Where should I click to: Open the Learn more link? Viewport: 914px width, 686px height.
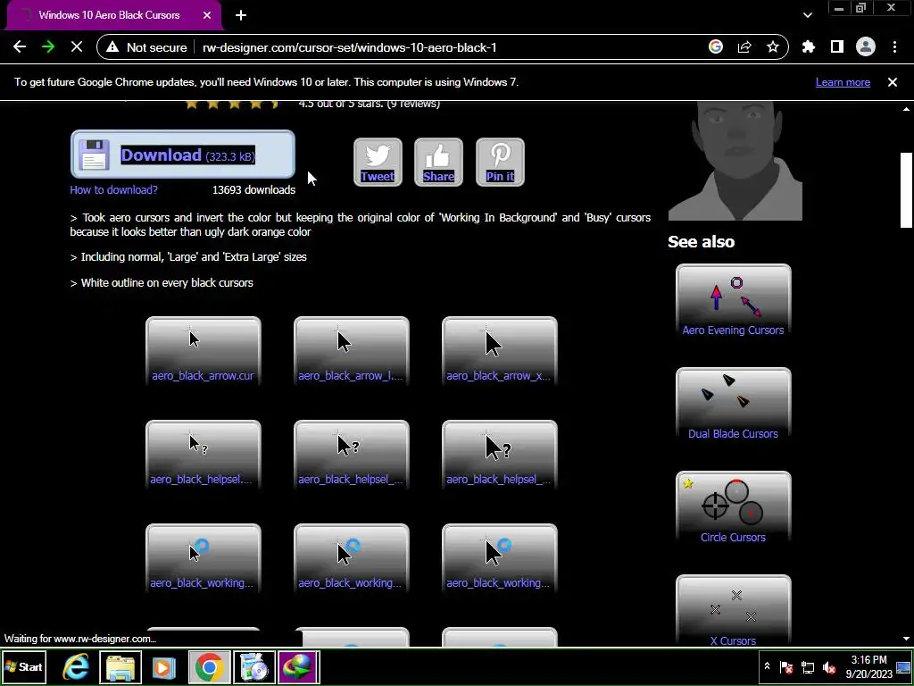(x=843, y=82)
